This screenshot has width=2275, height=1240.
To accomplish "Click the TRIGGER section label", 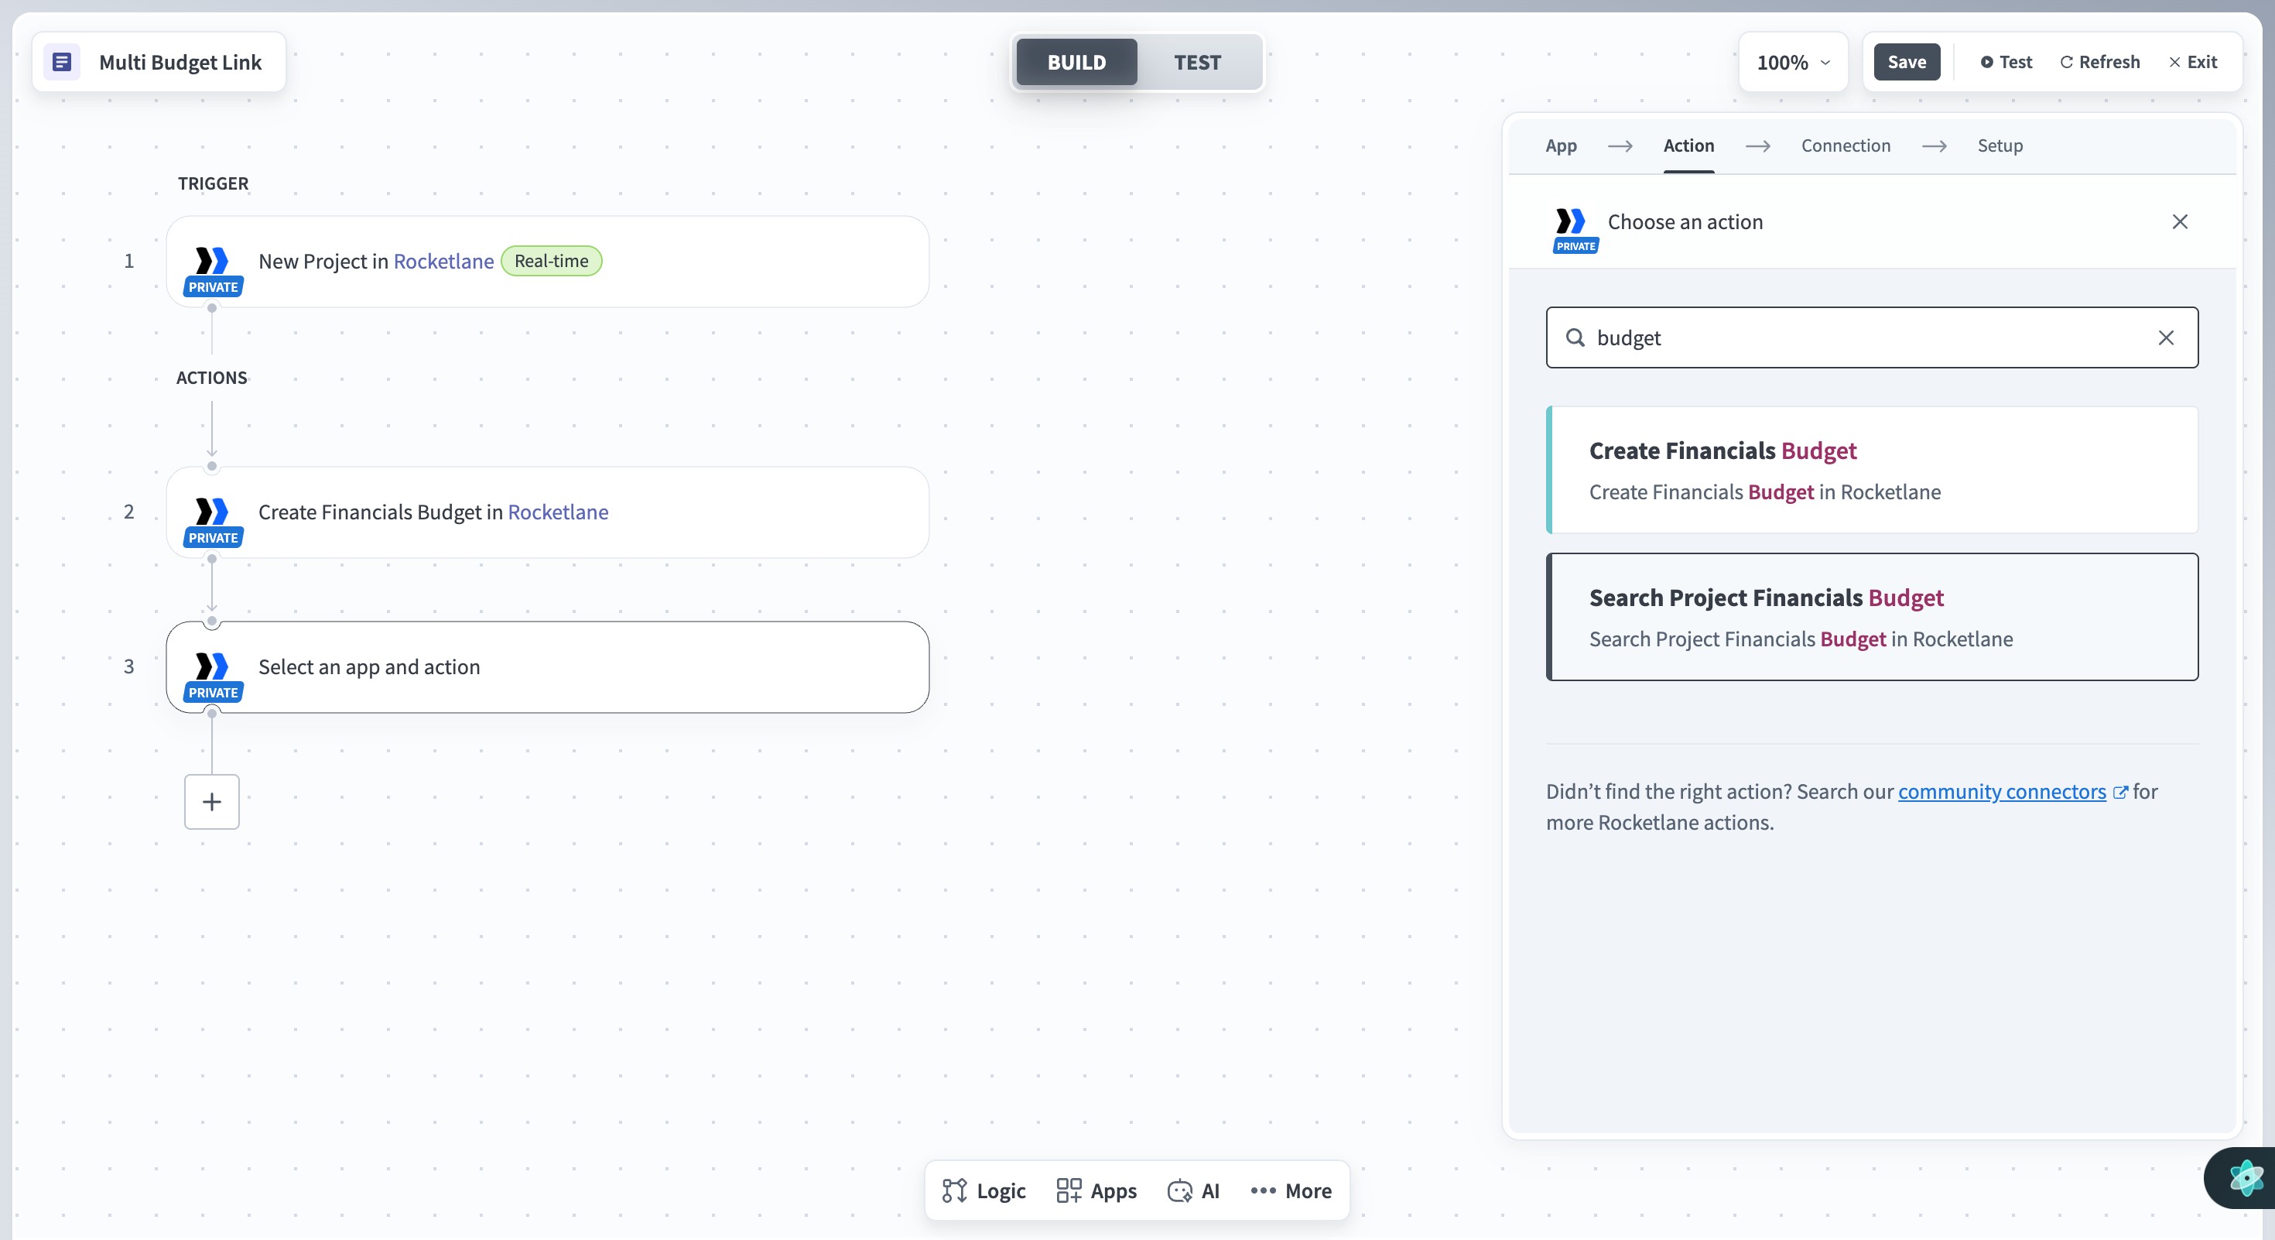I will pos(213,183).
